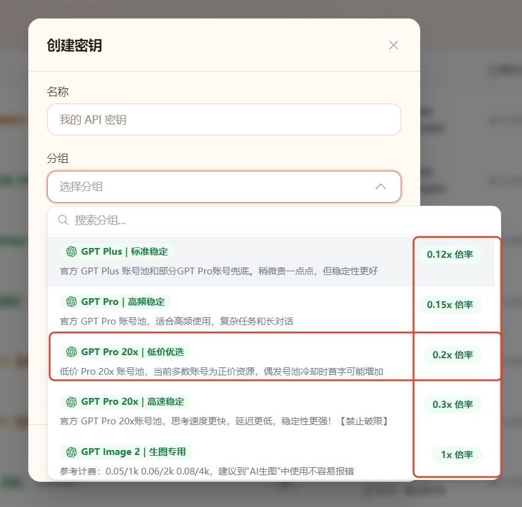Screen dimensions: 522x507
Task: Select GPT Pro 20x | 高速稳定 group
Action: pyautogui.click(x=271, y=411)
